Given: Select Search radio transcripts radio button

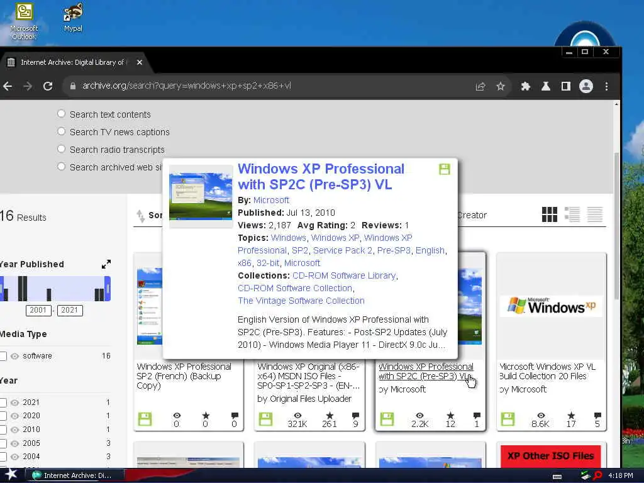Looking at the screenshot, I should tap(61, 149).
